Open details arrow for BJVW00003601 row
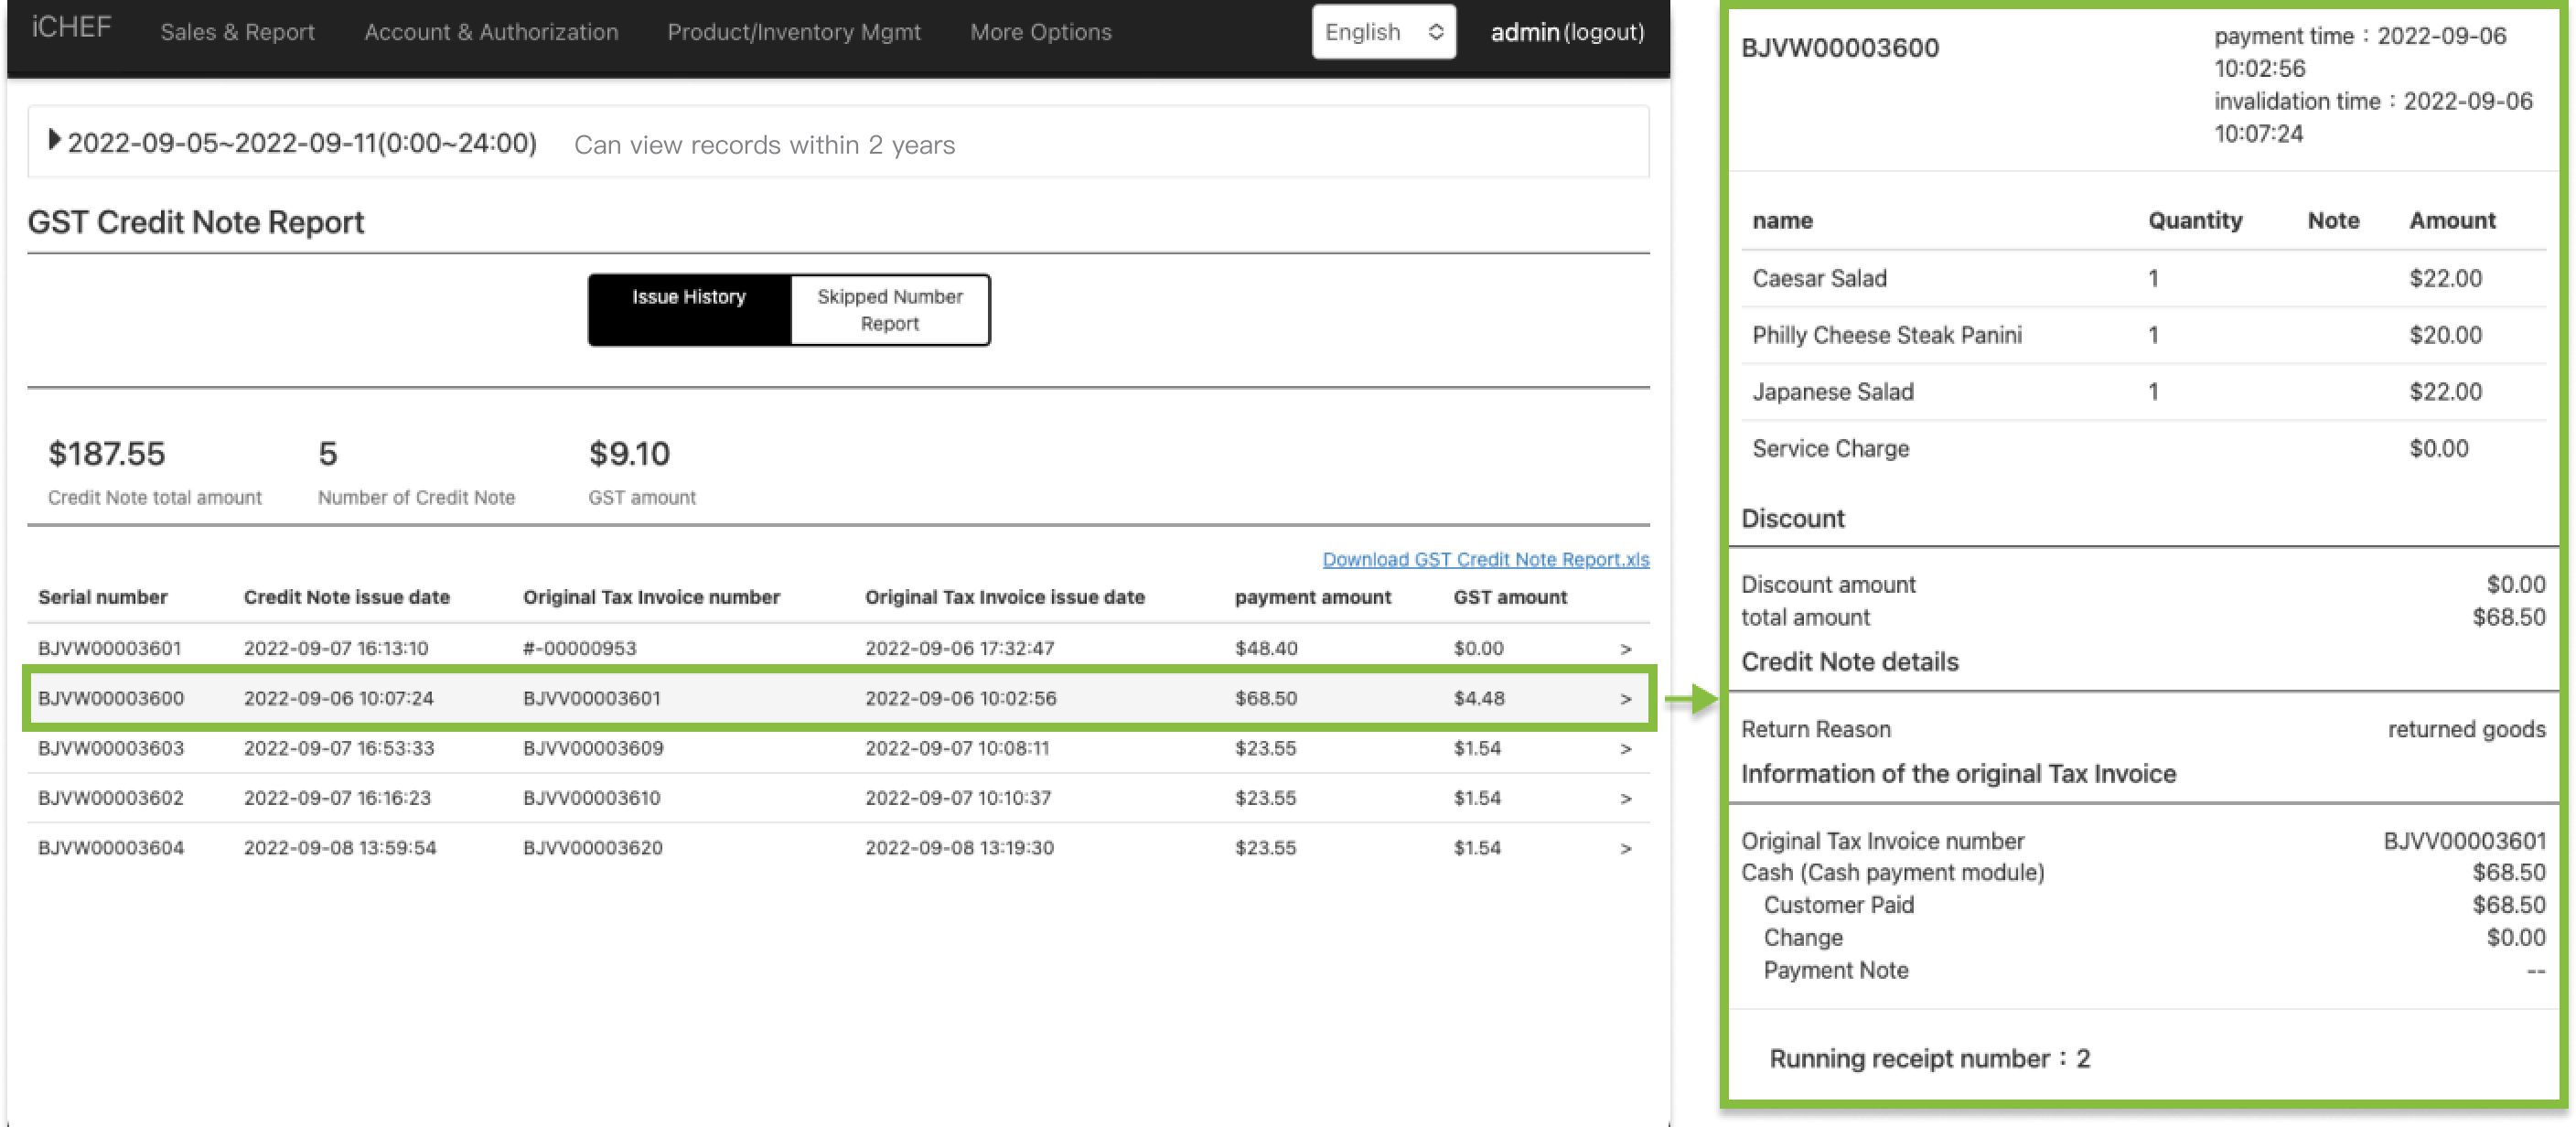2576x1127 pixels. click(1625, 649)
